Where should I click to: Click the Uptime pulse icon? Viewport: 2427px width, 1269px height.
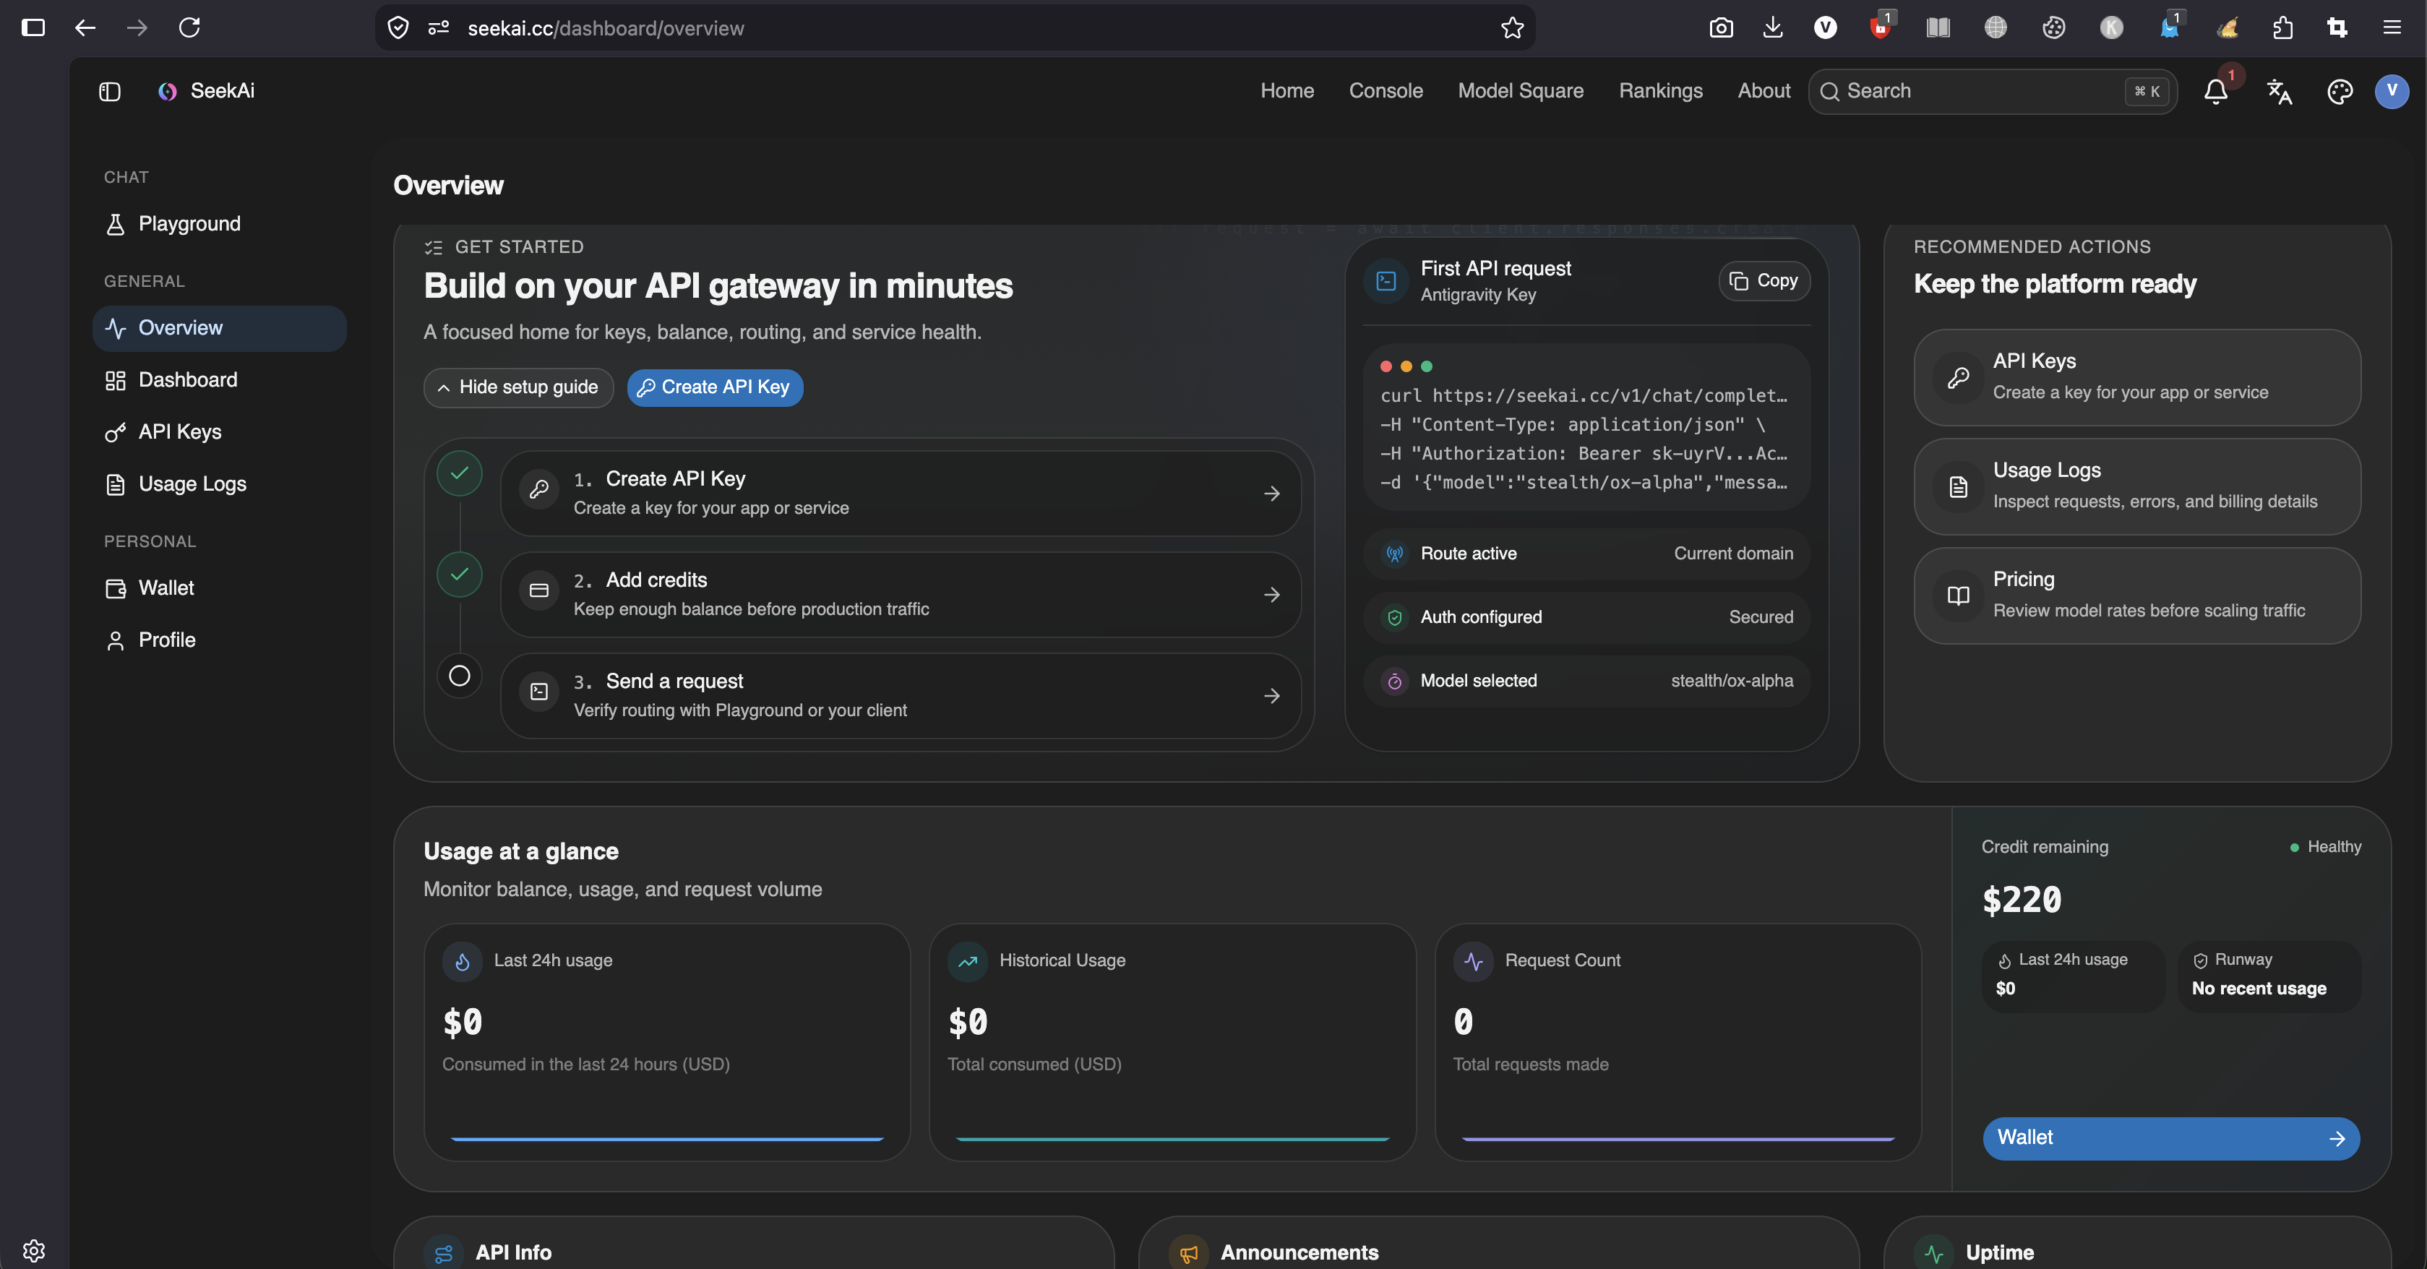tap(1933, 1253)
